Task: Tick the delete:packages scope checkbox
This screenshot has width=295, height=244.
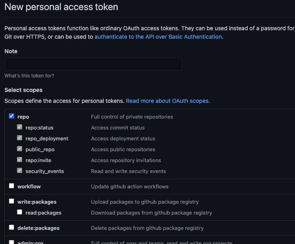Action: point(12,227)
